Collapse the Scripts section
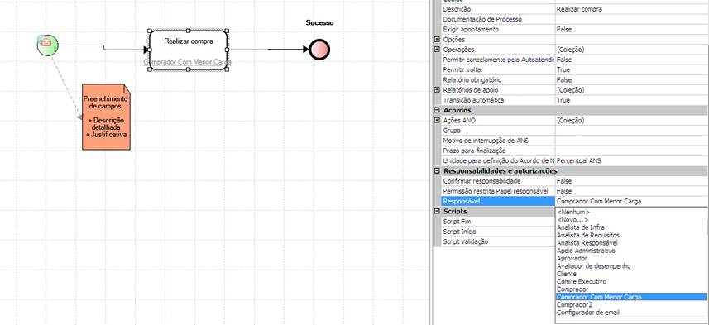 [437, 211]
